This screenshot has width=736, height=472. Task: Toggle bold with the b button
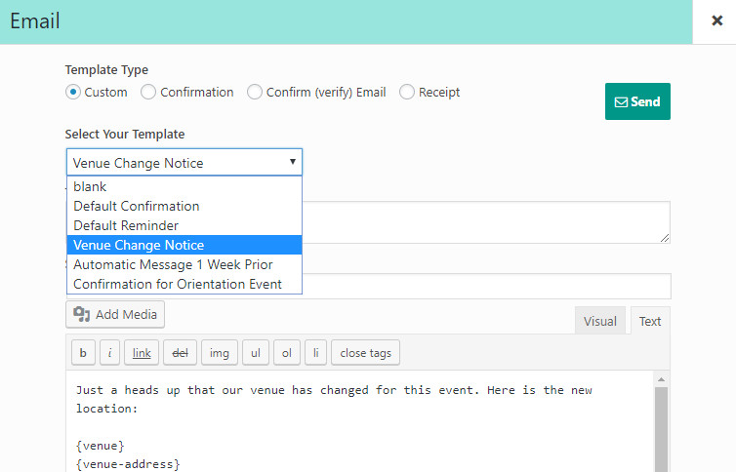[83, 352]
